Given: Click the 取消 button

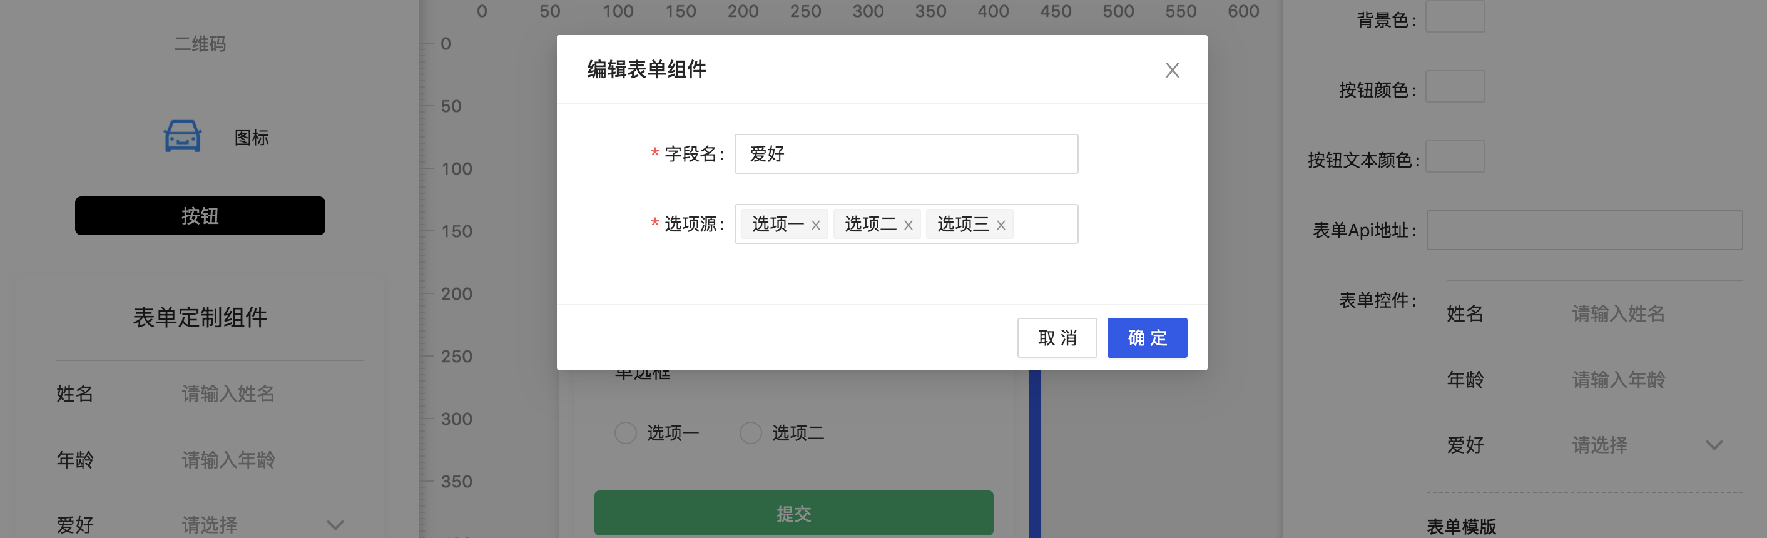Looking at the screenshot, I should pyautogui.click(x=1057, y=338).
